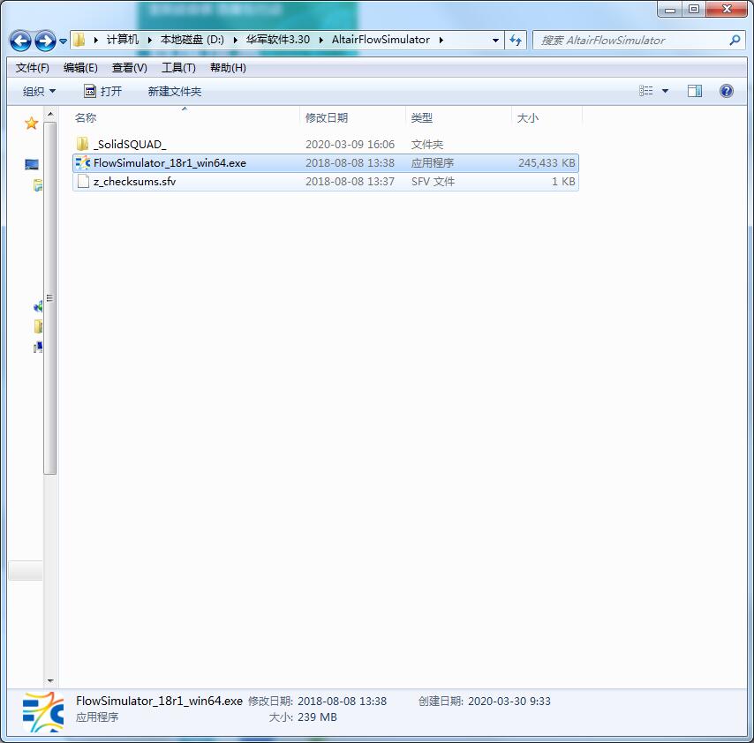Viewport: 754px width, 743px height.
Task: Click the Favorites star icon in sidebar
Action: coord(32,124)
